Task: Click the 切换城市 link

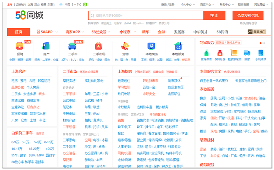Action: click(x=21, y=4)
